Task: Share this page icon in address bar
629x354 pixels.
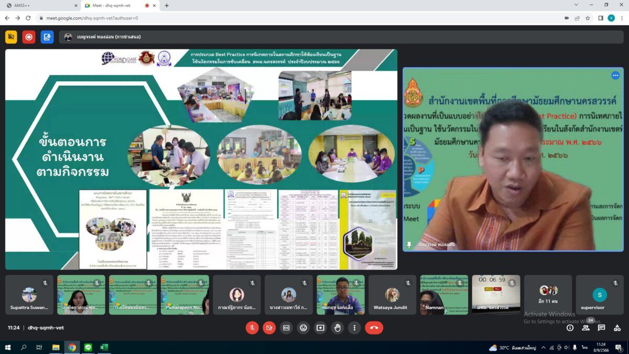Action: [x=577, y=18]
